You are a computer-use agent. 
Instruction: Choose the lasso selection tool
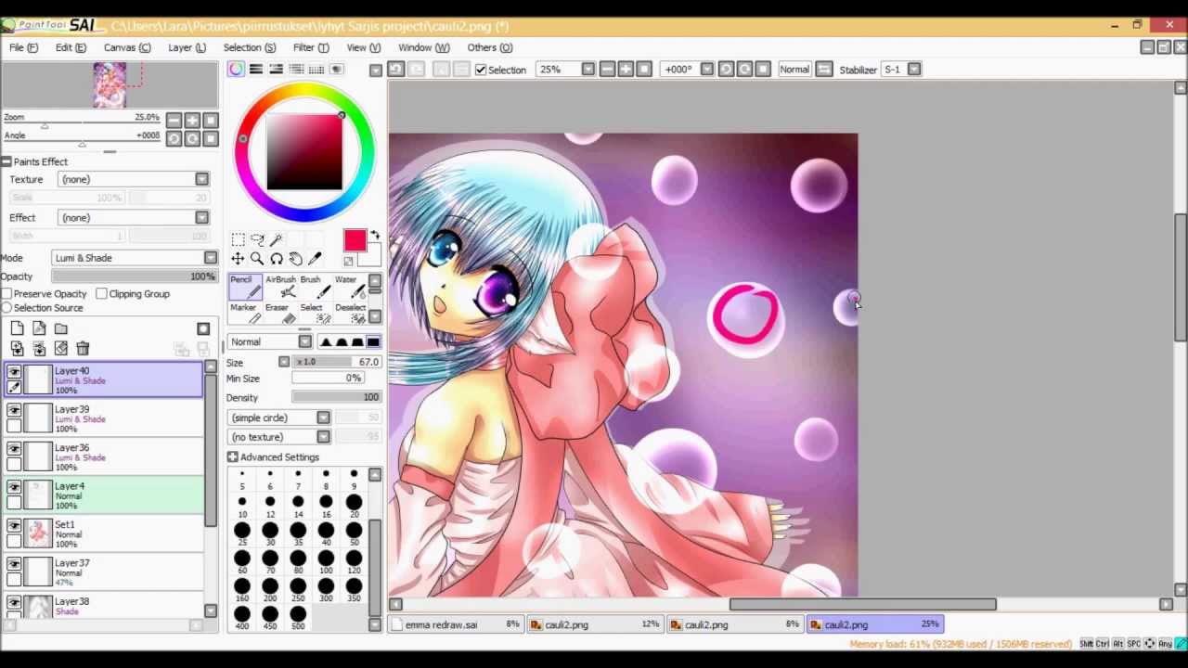pyautogui.click(x=257, y=240)
